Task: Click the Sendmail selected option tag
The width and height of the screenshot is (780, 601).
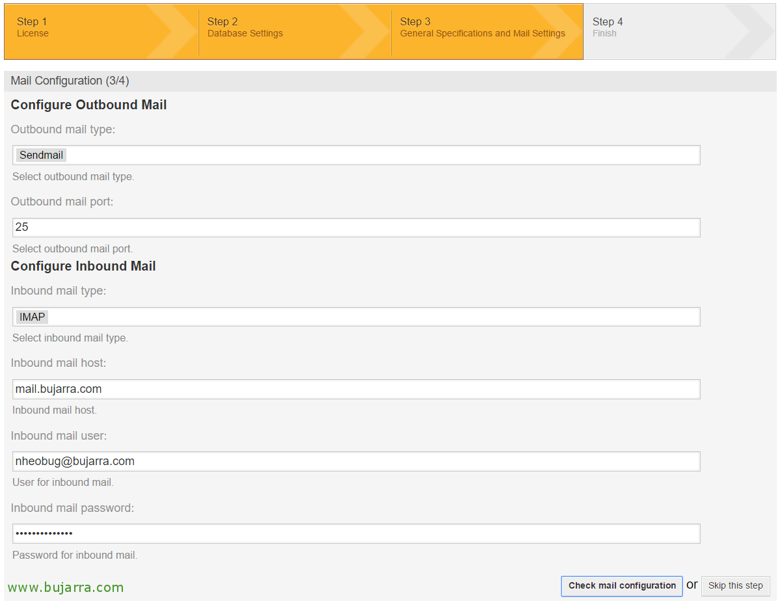Action: [41, 155]
